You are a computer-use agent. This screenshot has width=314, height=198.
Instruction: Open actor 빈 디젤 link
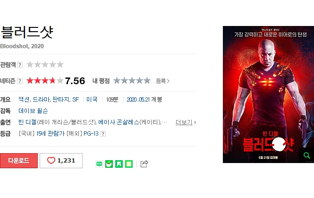coord(27,122)
